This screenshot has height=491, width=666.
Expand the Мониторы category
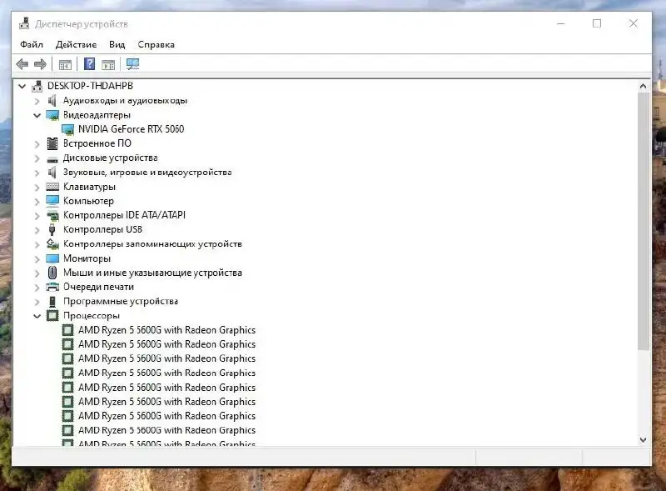37,259
